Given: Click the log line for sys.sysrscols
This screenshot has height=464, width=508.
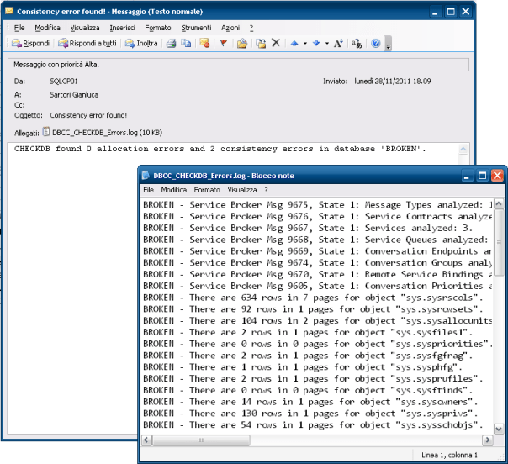Looking at the screenshot, I should (313, 298).
